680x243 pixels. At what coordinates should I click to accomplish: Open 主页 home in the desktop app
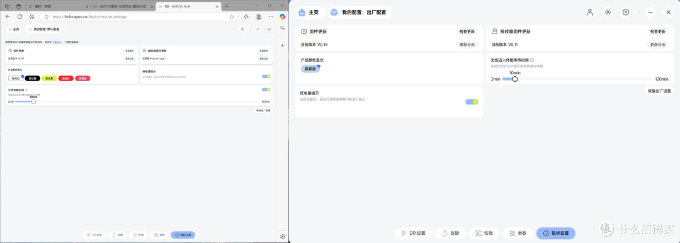(x=310, y=13)
